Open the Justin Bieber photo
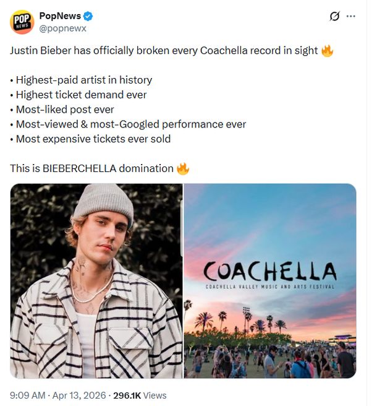This screenshot has width=377, height=406. 96,280
